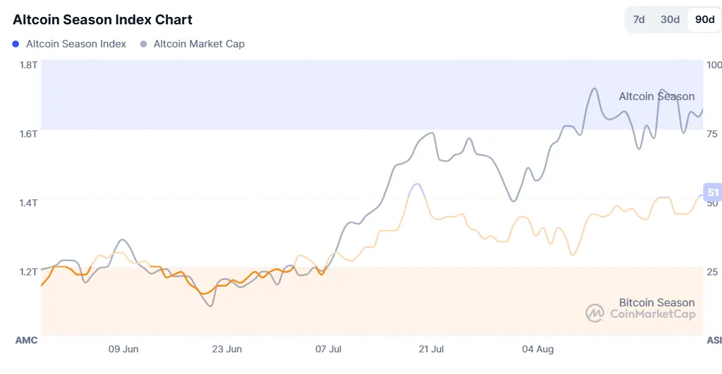Click the ASI axis label
722x374 pixels.
(714, 340)
